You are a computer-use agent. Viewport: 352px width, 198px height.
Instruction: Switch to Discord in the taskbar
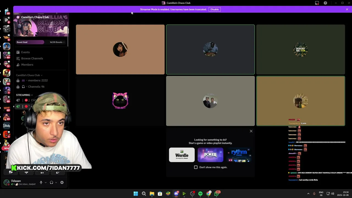(x=176, y=194)
